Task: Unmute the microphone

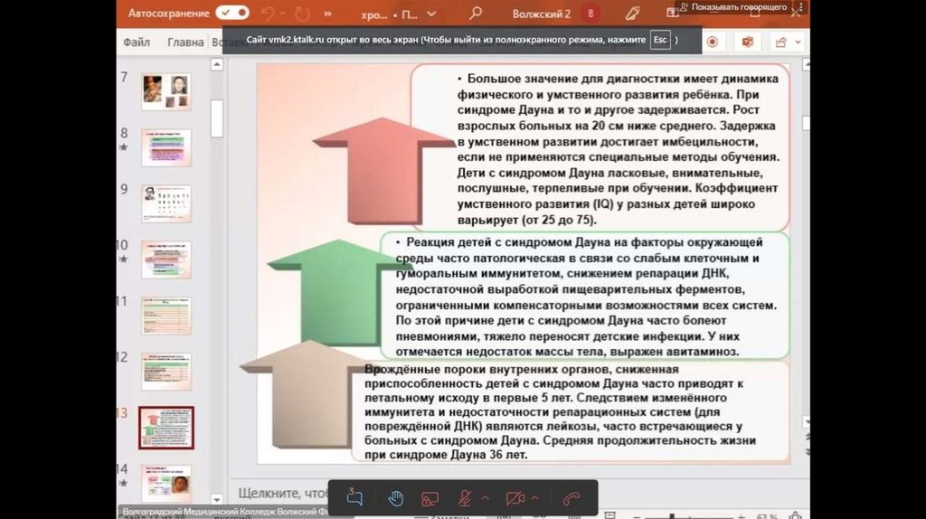Action: [x=465, y=498]
